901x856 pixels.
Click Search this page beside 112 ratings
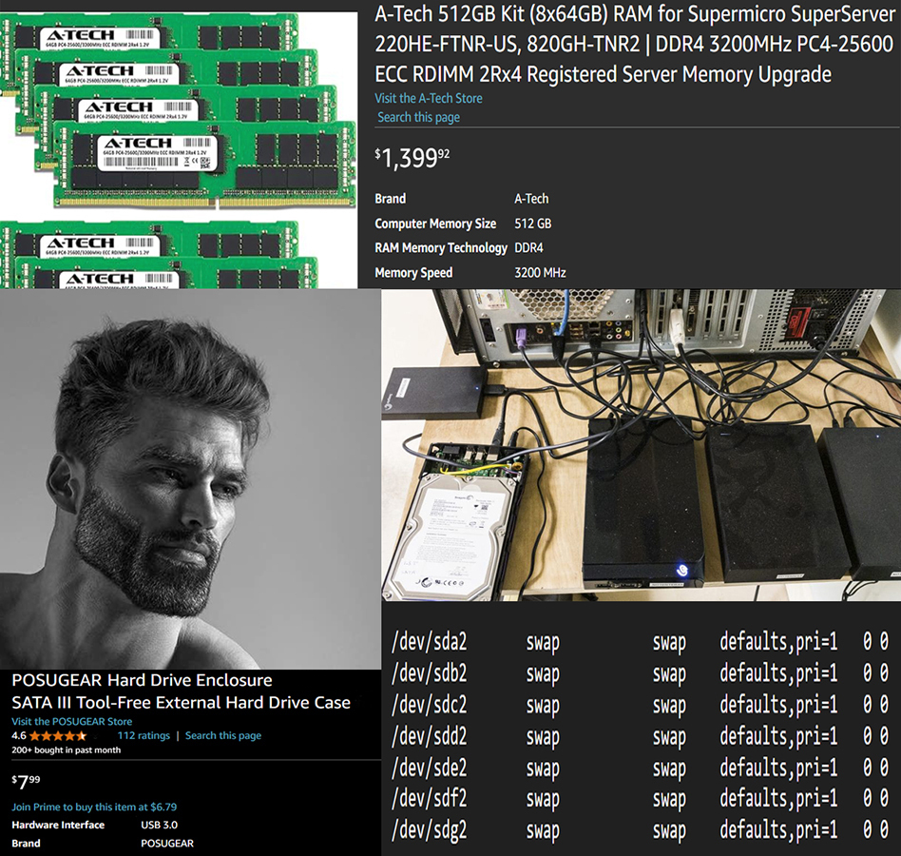(x=222, y=735)
